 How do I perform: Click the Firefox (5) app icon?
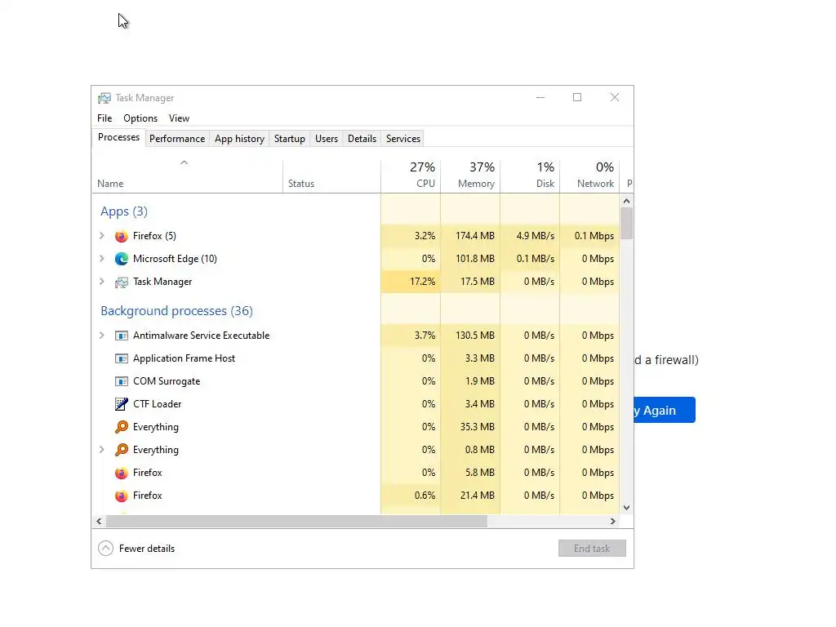pos(122,236)
